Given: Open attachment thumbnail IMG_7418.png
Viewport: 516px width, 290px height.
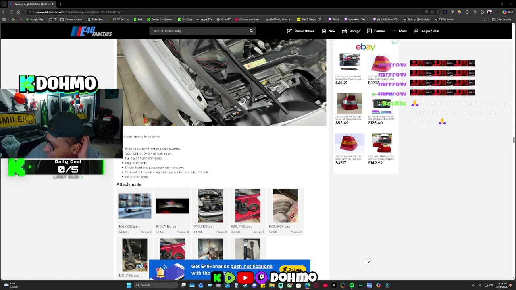Looking at the screenshot, I should pyautogui.click(x=172, y=206).
